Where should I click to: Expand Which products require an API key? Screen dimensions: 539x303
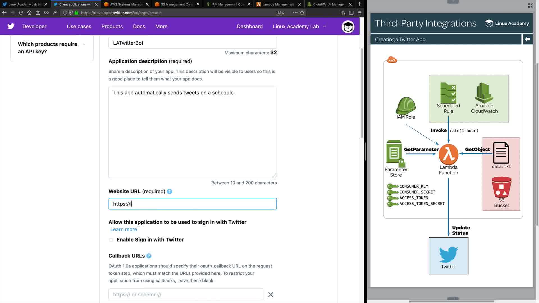84,44
